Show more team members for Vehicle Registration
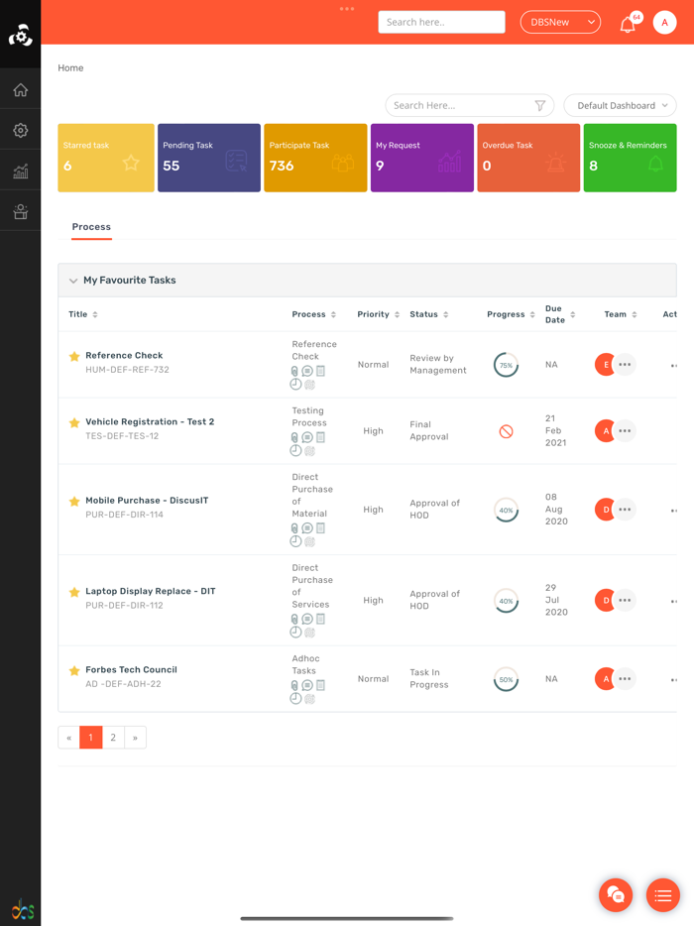 [625, 431]
